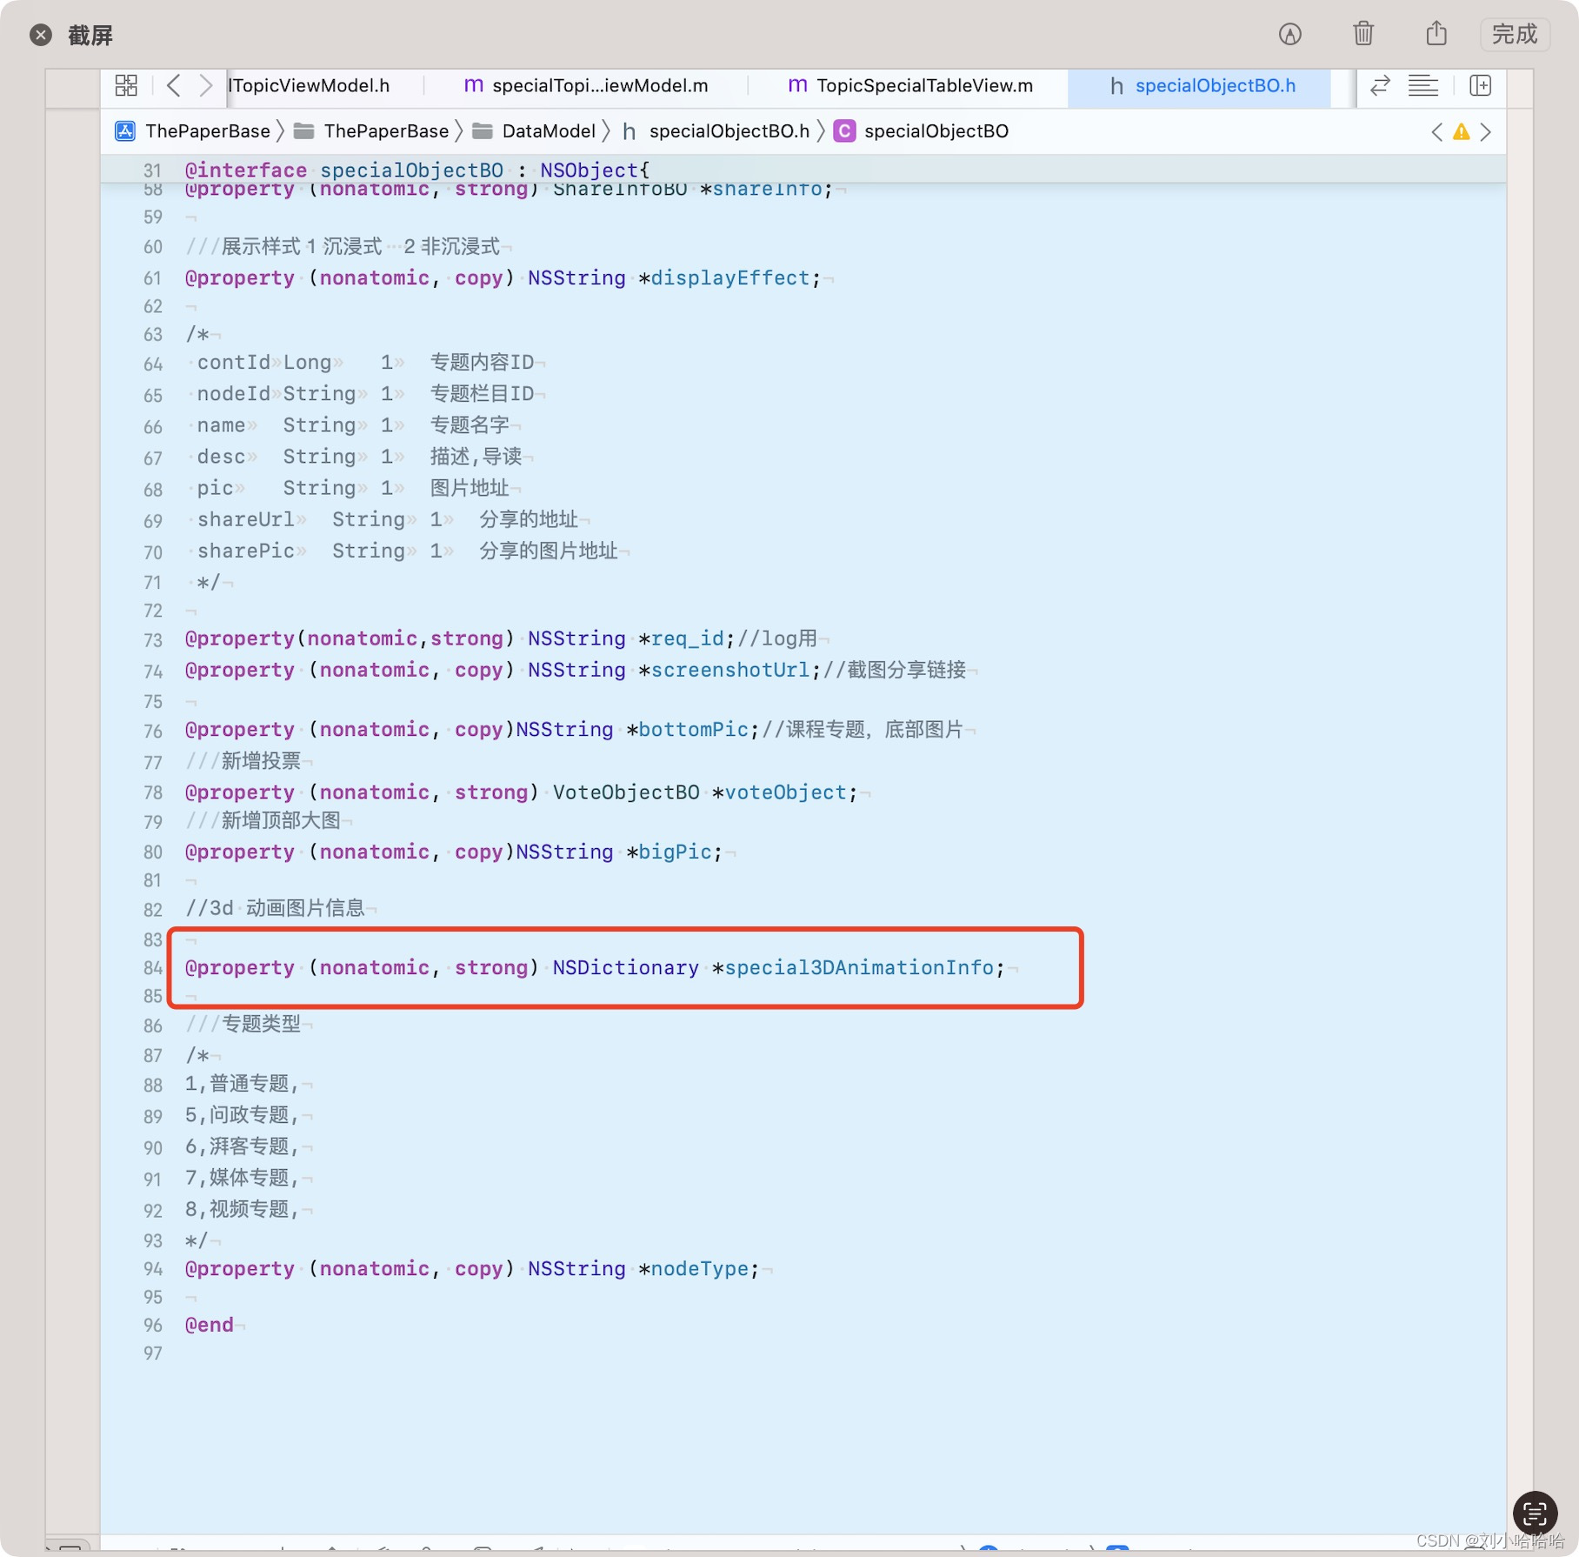The image size is (1579, 1557).
Task: Open the related items menu grid icon
Action: (125, 86)
